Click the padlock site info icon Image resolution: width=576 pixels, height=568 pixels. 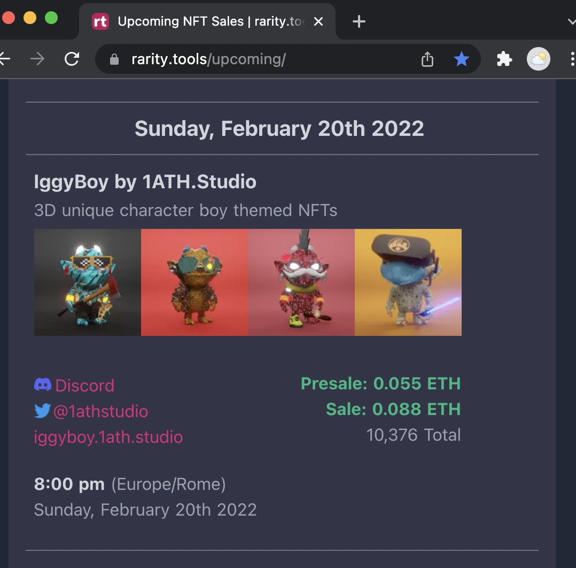point(114,59)
